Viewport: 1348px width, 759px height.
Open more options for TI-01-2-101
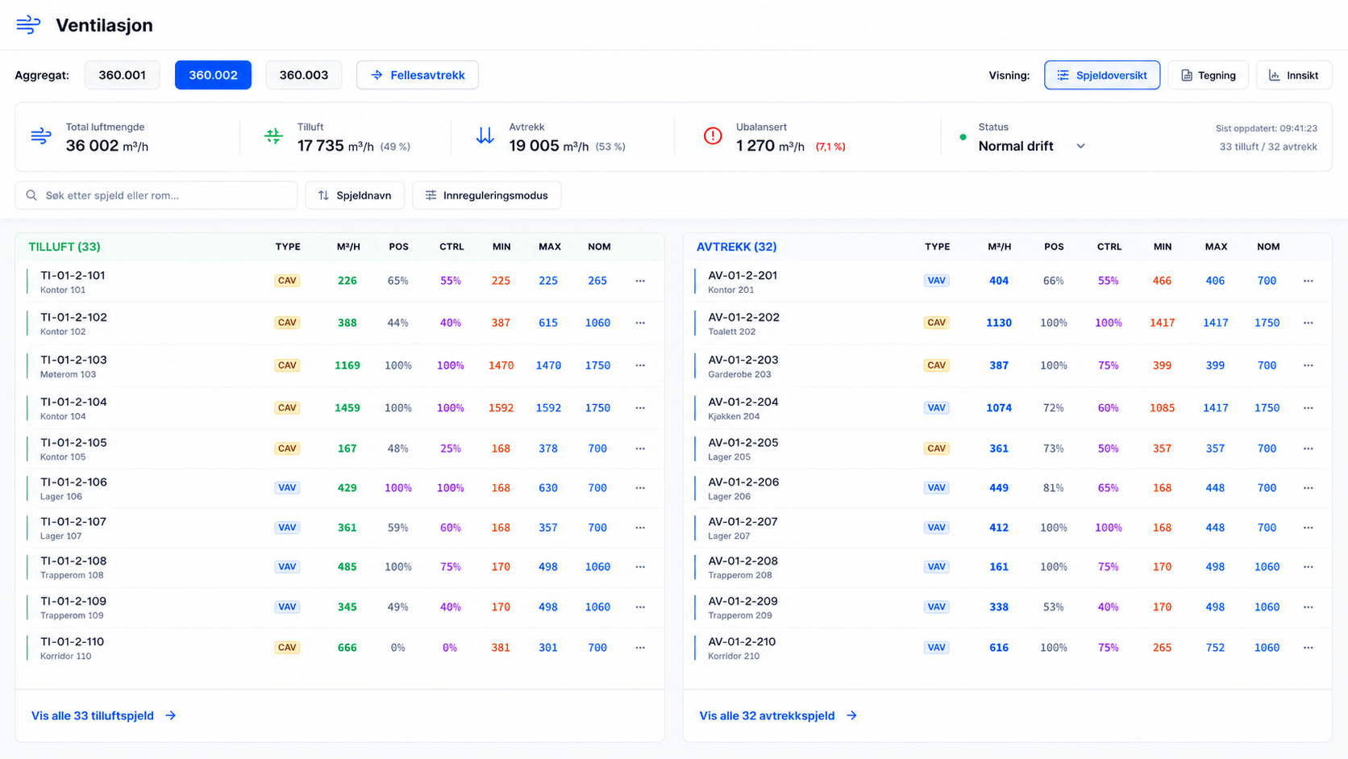640,281
